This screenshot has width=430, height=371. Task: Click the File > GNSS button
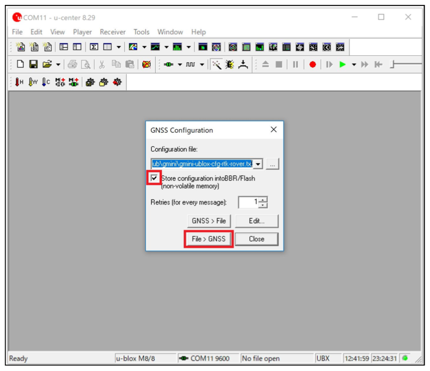209,239
